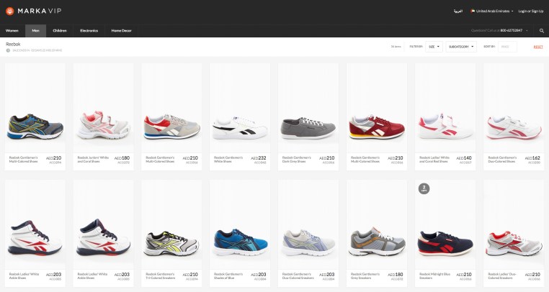Switch to the Women tab

[12, 31]
